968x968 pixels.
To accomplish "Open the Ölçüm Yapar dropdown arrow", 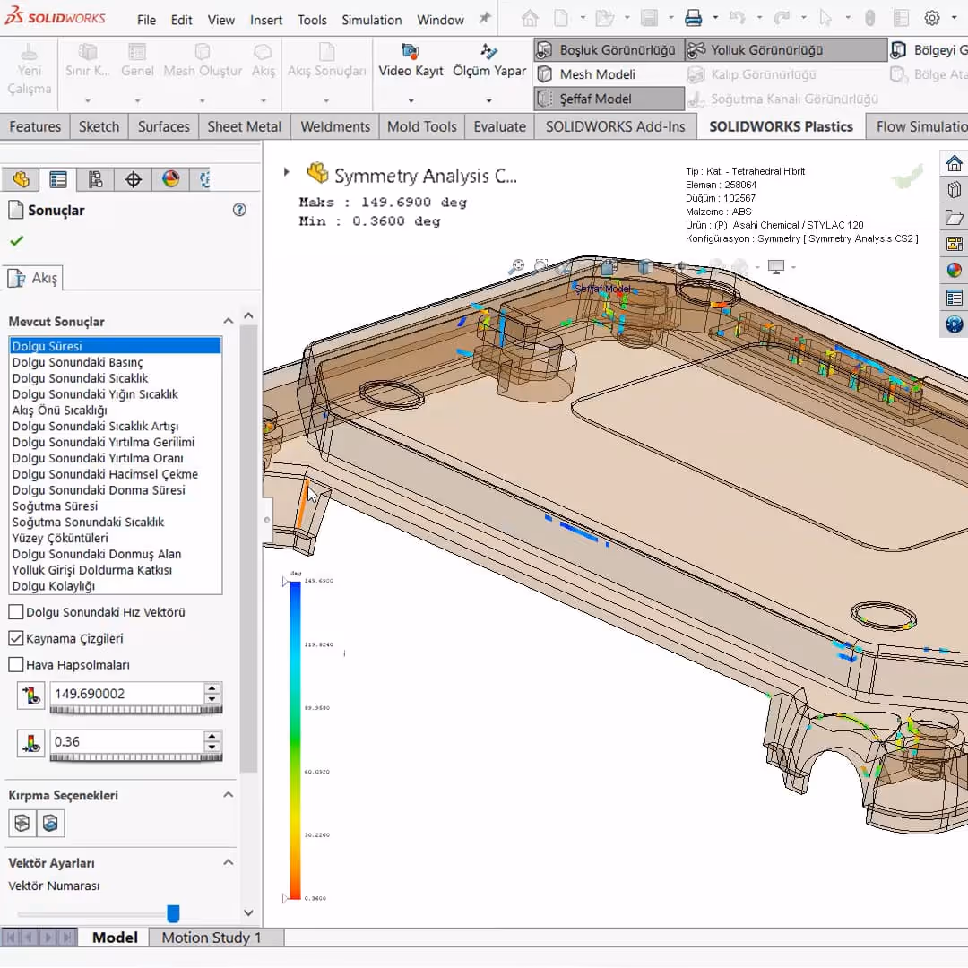I will click(489, 100).
